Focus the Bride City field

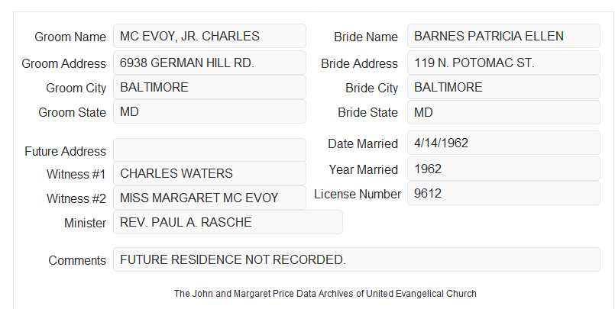point(503,87)
